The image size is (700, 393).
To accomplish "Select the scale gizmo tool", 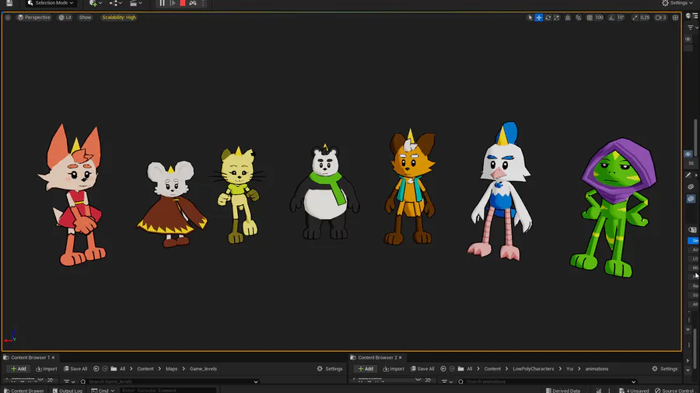I will coord(557,17).
